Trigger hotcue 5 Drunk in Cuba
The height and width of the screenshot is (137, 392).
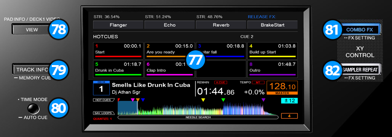[x=118, y=69]
